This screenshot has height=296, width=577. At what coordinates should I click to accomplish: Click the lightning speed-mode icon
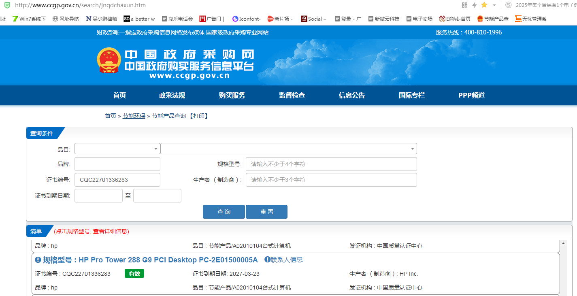474,5
